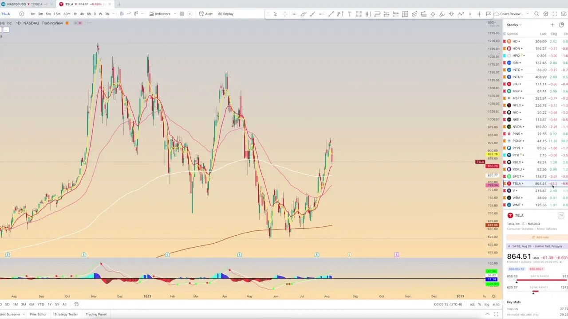The width and height of the screenshot is (568, 319).
Task: Select the trend line tool
Action: point(331,14)
